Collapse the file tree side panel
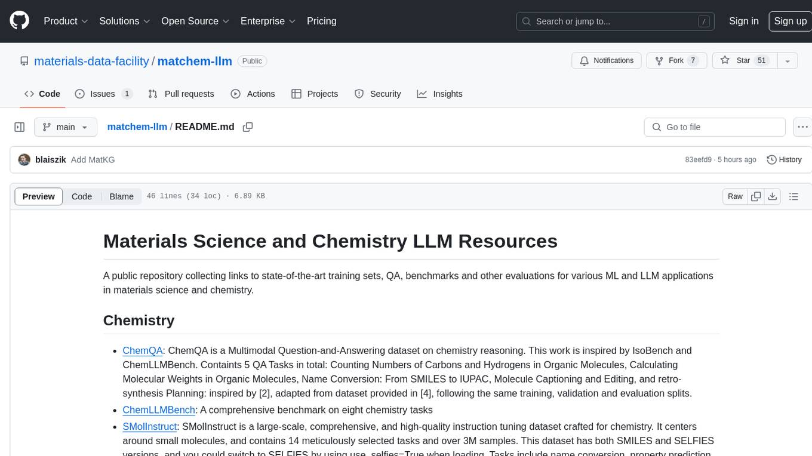 [20, 127]
